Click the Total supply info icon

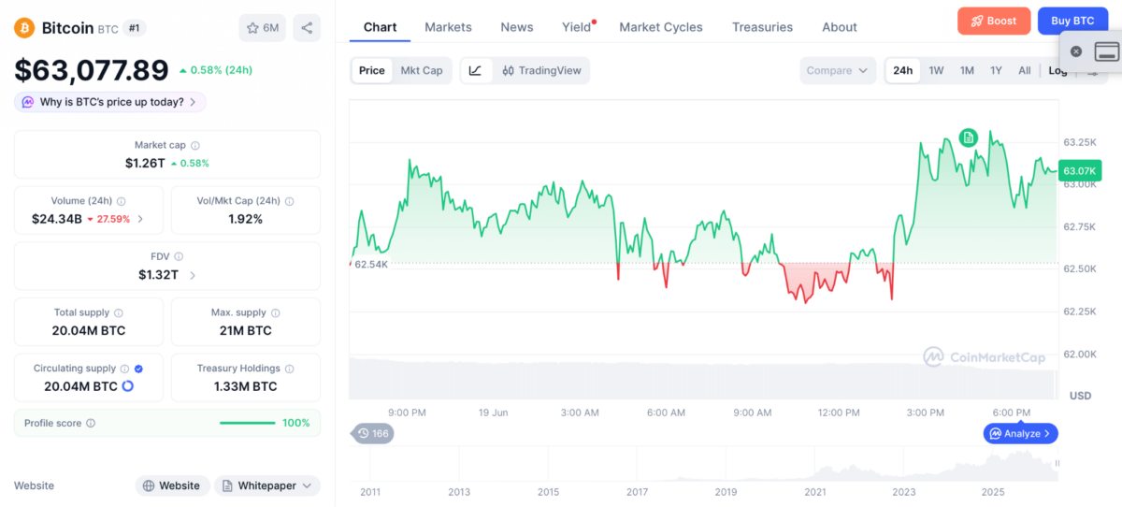click(119, 312)
